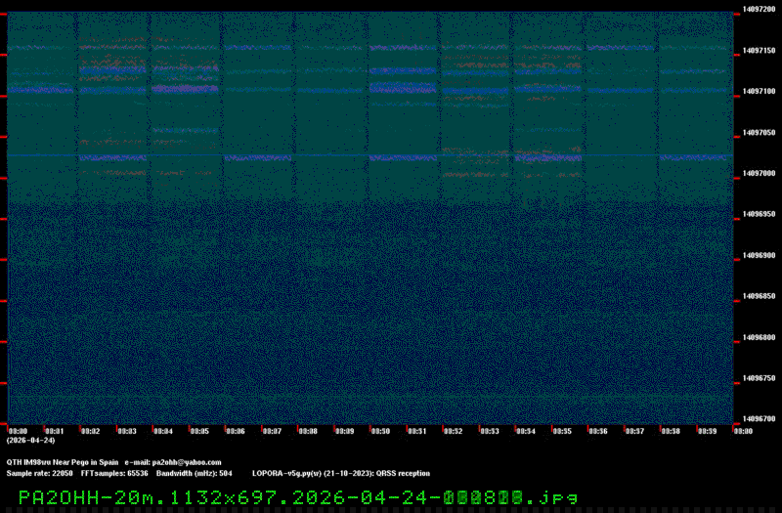Click the green PA2OHH-20m filename caption
Screen dimensions: 782x513
coord(297,497)
